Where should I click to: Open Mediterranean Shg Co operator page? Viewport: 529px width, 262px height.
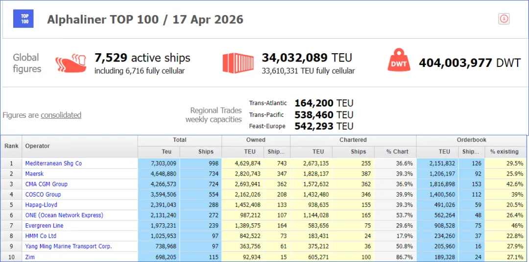pos(53,163)
